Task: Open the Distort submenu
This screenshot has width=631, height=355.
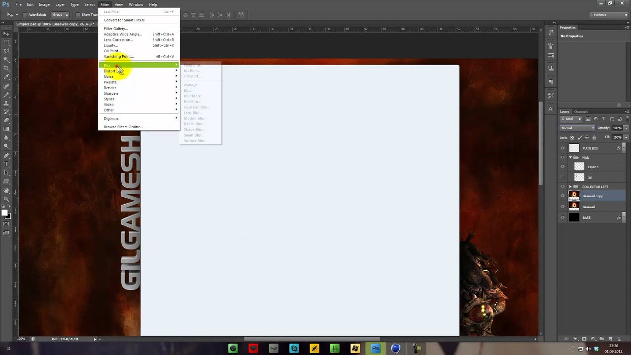Action: tap(139, 71)
